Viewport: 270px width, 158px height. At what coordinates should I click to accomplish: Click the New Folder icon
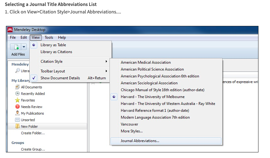pos(17,126)
